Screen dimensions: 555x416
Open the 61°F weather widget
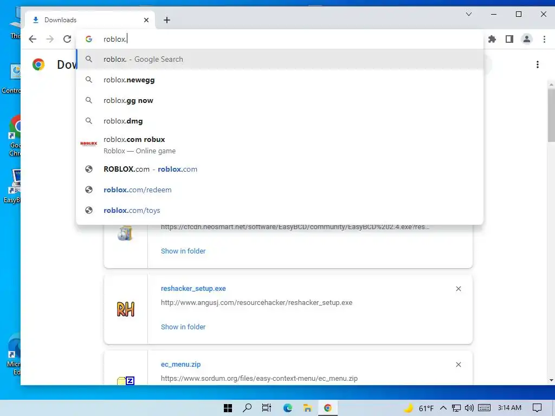click(x=419, y=408)
